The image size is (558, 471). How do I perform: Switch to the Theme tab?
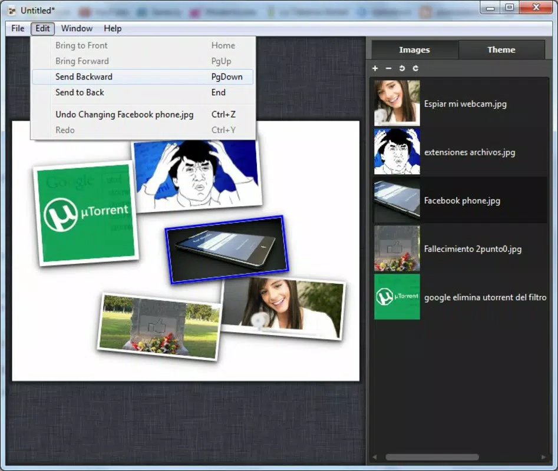coord(501,50)
